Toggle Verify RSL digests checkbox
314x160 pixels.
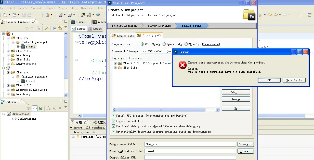[x=114, y=116]
